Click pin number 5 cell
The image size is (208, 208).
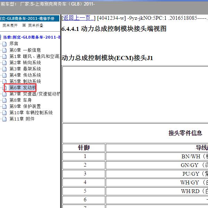[84, 191]
